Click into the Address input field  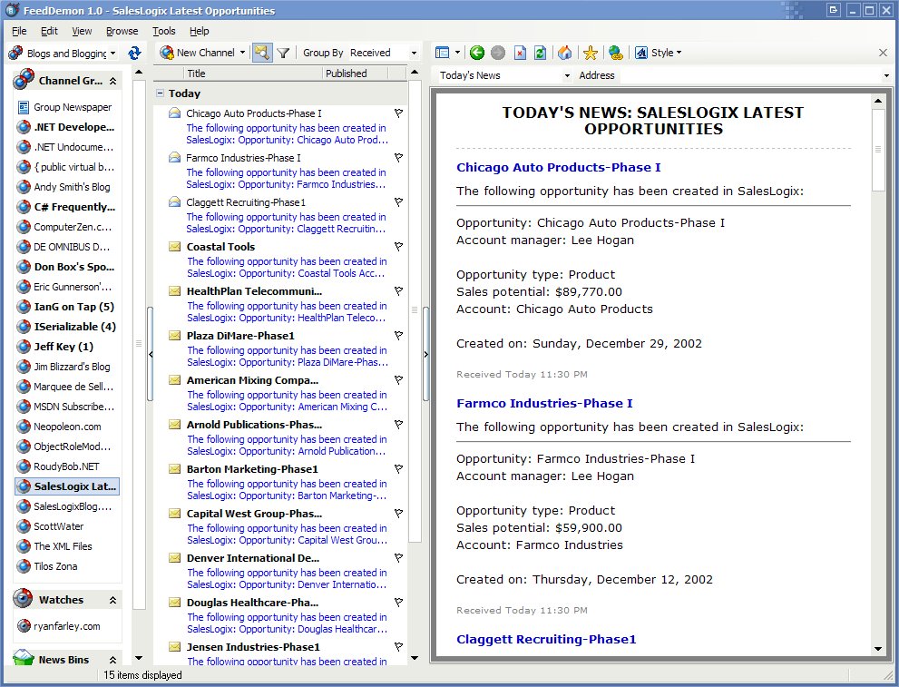click(748, 75)
